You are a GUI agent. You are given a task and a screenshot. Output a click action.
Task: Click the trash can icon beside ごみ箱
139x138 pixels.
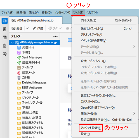click(19, 78)
